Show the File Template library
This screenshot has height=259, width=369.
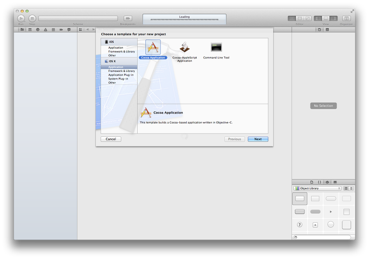[x=312, y=182]
